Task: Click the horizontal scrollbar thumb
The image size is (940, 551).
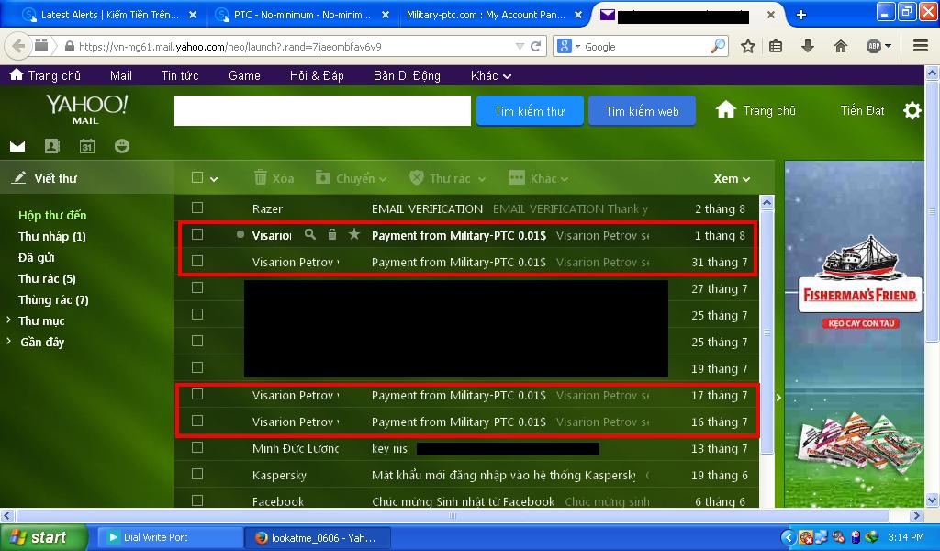Action: [x=453, y=515]
